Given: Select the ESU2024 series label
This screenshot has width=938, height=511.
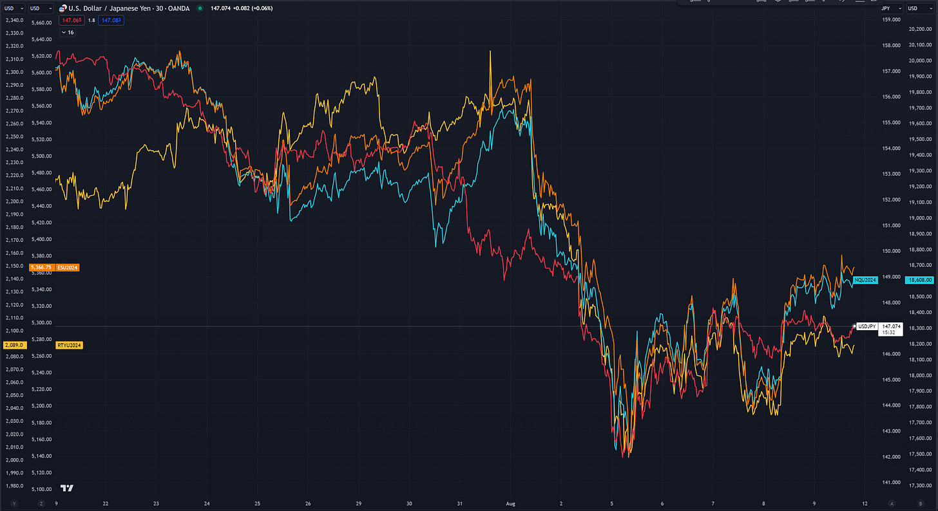Looking at the screenshot, I should 68,267.
